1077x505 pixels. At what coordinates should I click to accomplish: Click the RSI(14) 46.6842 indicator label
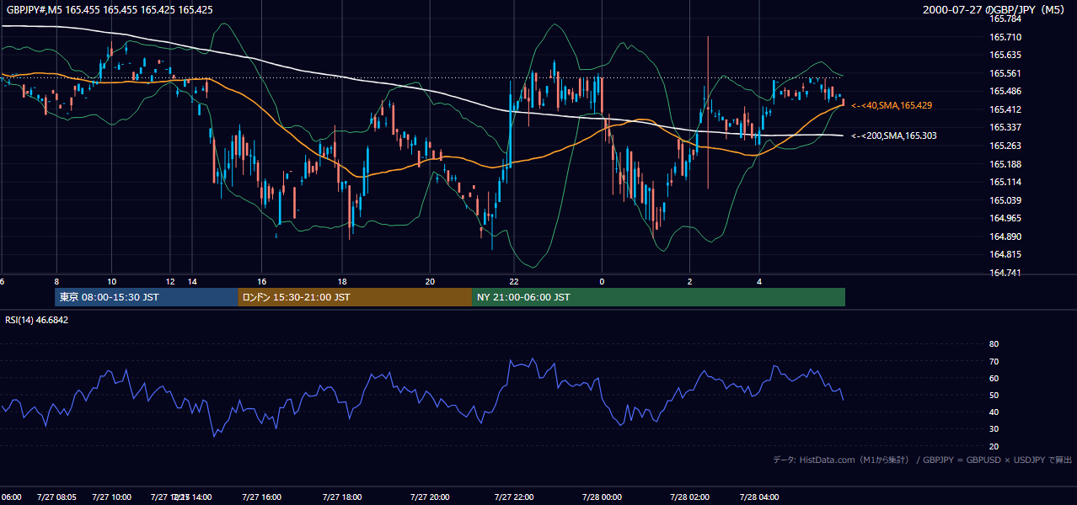point(36,320)
